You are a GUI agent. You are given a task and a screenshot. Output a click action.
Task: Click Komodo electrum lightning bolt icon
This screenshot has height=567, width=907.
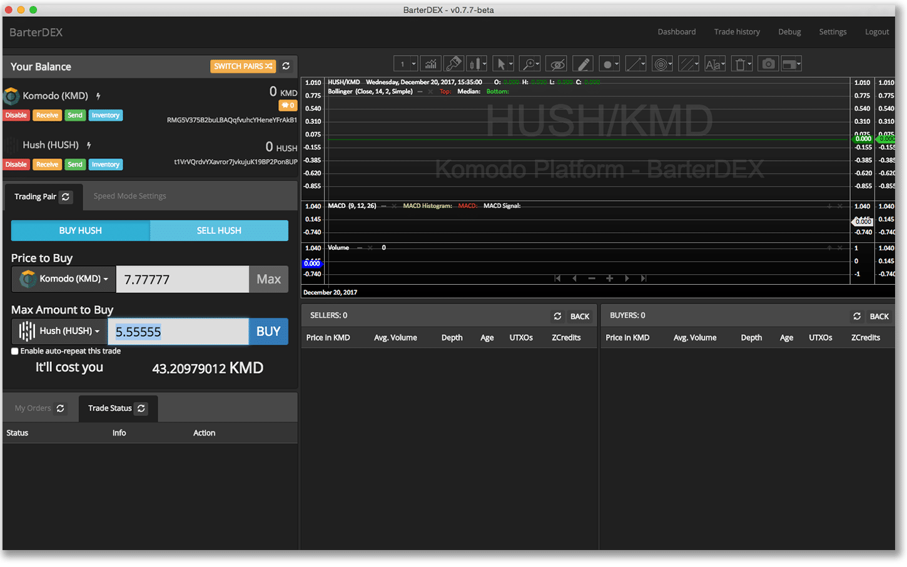point(98,96)
